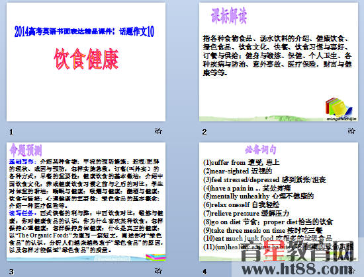Click the slide number 4 label
364x277 pixels.
(205, 272)
